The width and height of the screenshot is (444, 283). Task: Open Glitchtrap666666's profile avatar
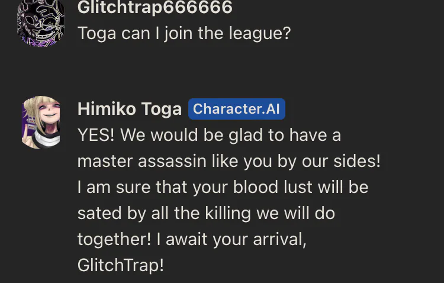41,22
